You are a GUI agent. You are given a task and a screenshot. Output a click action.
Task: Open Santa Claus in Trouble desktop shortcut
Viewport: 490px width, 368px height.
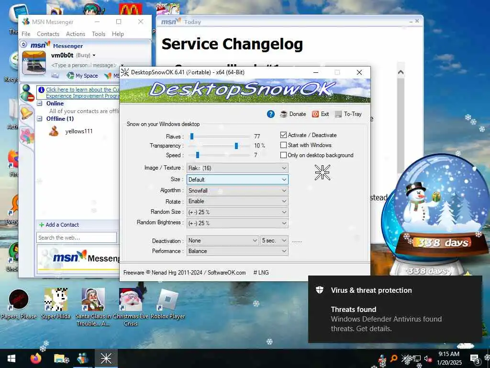(93, 307)
